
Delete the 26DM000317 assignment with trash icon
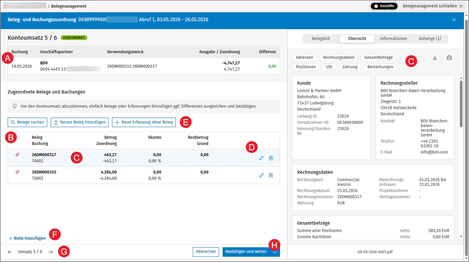click(271, 158)
